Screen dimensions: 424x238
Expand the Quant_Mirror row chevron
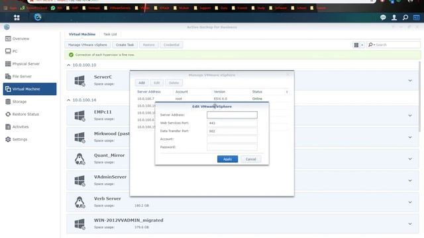click(410, 159)
